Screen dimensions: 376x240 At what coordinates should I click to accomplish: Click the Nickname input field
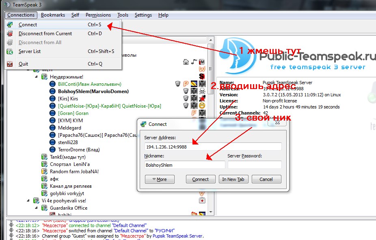(185, 165)
